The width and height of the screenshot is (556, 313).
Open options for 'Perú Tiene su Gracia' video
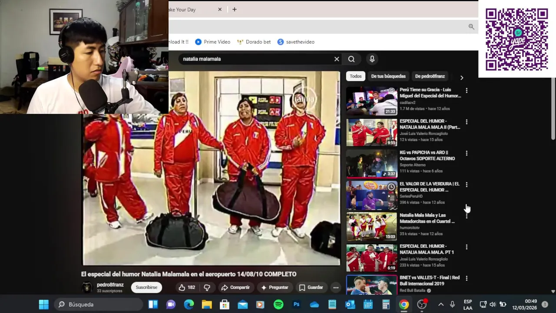coord(467,90)
